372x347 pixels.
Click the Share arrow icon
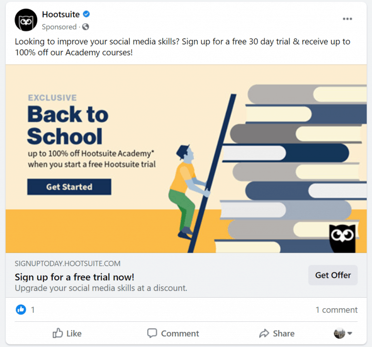click(264, 333)
